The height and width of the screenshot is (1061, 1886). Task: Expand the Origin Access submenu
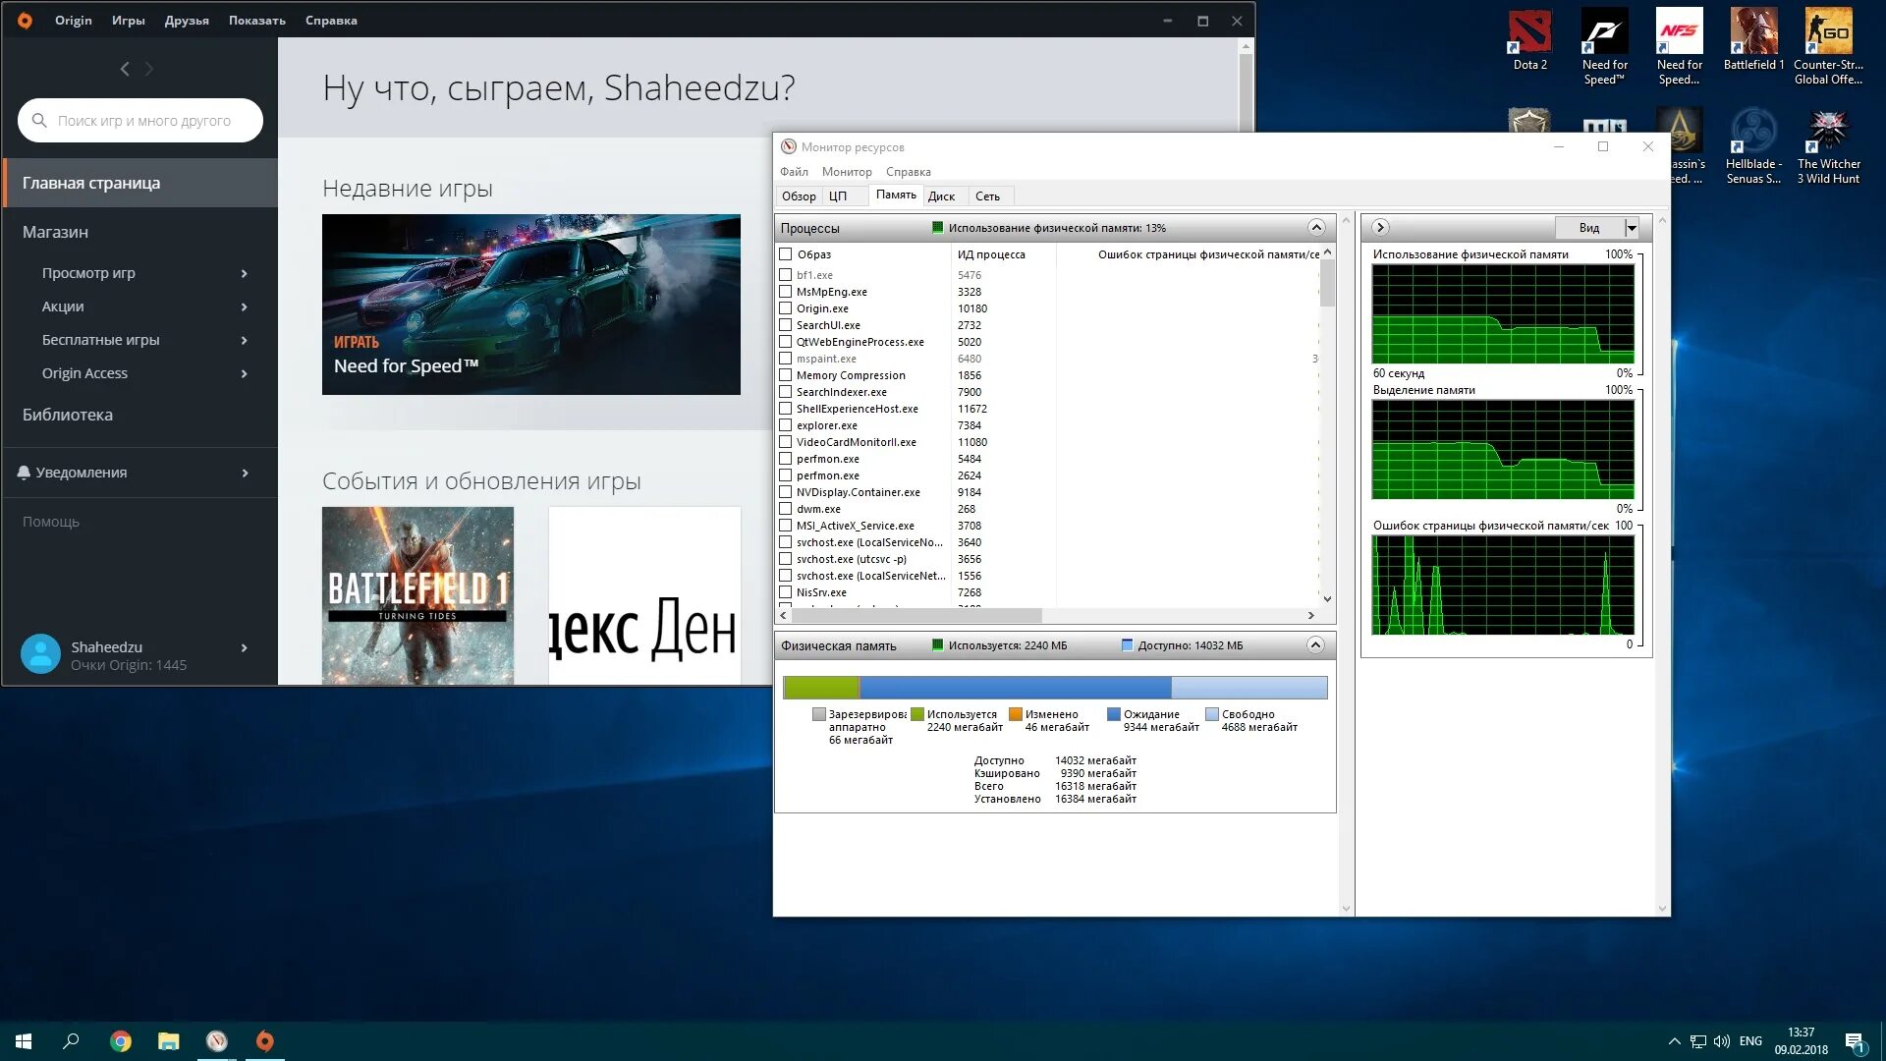(x=244, y=373)
